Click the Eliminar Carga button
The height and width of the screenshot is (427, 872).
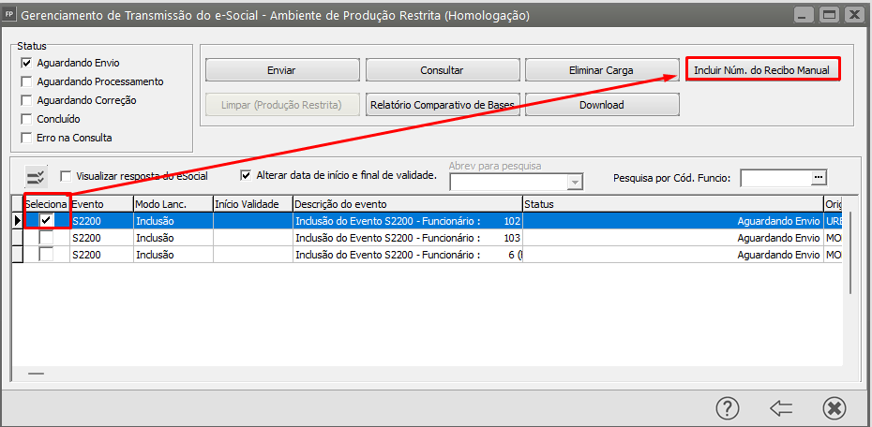[x=601, y=70]
